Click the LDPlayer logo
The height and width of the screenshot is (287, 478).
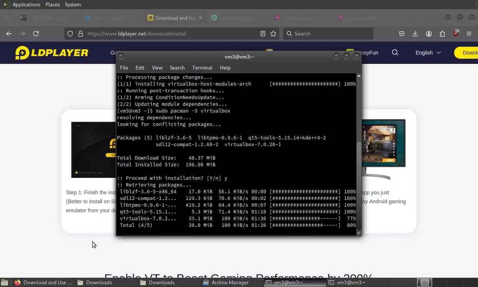click(52, 53)
